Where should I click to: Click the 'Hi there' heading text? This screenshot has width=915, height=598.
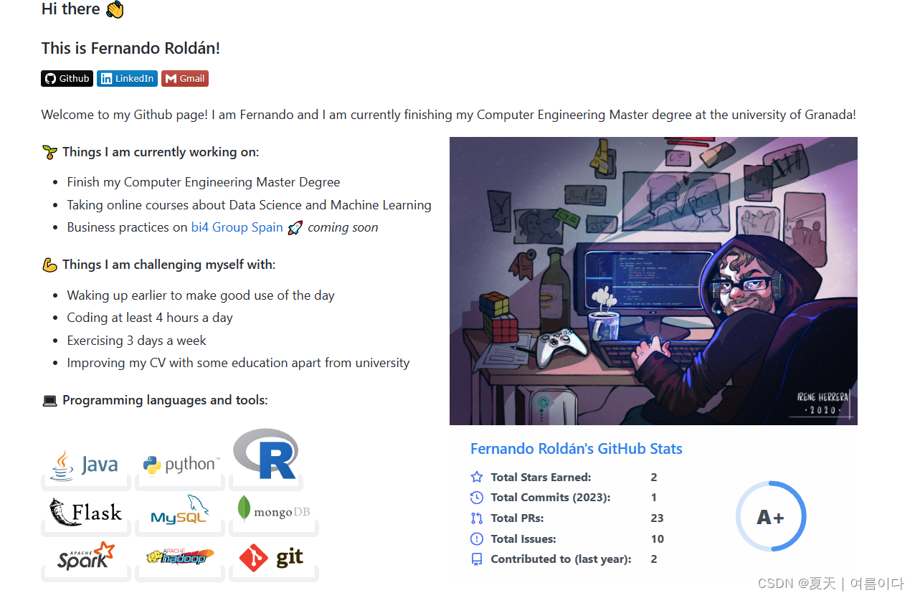71,9
